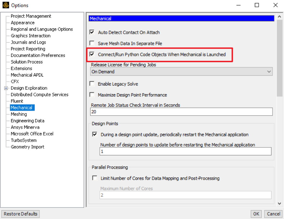284x219 pixels.
Task: Select Mechanical APDL category
Action: (27, 75)
